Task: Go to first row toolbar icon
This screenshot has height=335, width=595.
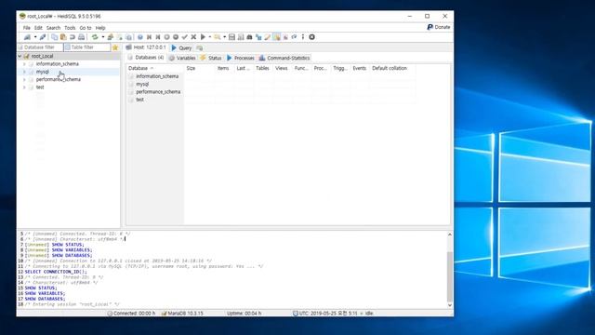Action: tap(149, 37)
